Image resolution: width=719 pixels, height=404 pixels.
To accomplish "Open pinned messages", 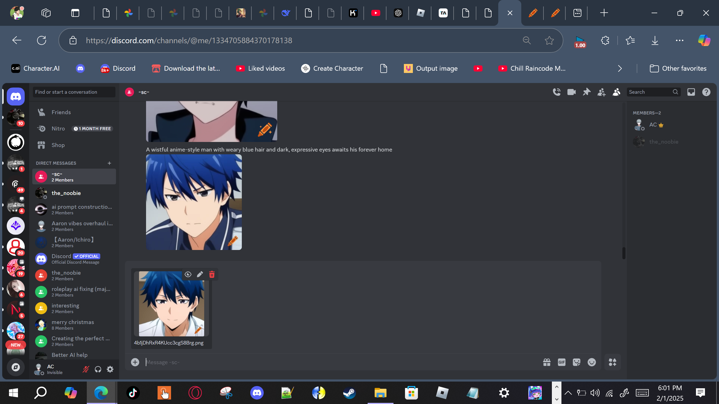I will (586, 92).
